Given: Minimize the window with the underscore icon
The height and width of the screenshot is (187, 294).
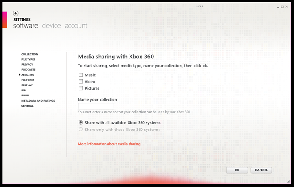Looking at the screenshot, I should pos(278,7).
